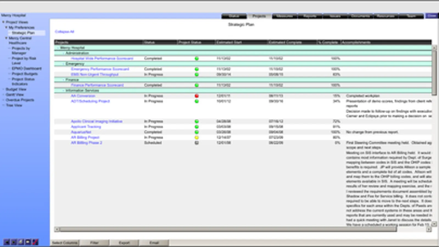
Task: Click the horizontal scrollbar right arrow
Action: coord(429,229)
